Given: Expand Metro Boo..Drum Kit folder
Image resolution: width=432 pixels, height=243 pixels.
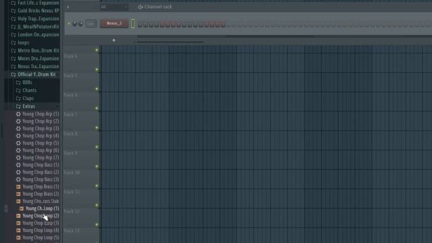Looking at the screenshot, I should pyautogui.click(x=35, y=51).
